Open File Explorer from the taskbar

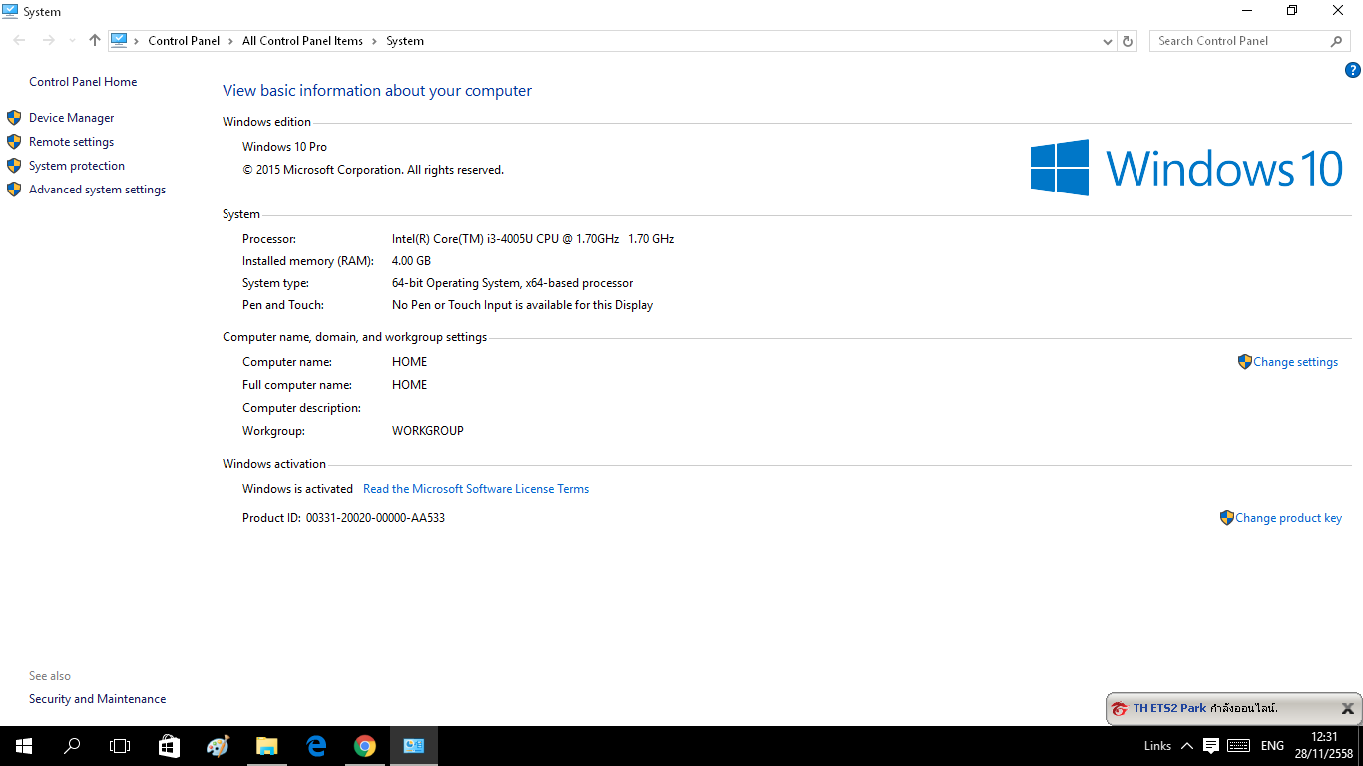pos(266,746)
